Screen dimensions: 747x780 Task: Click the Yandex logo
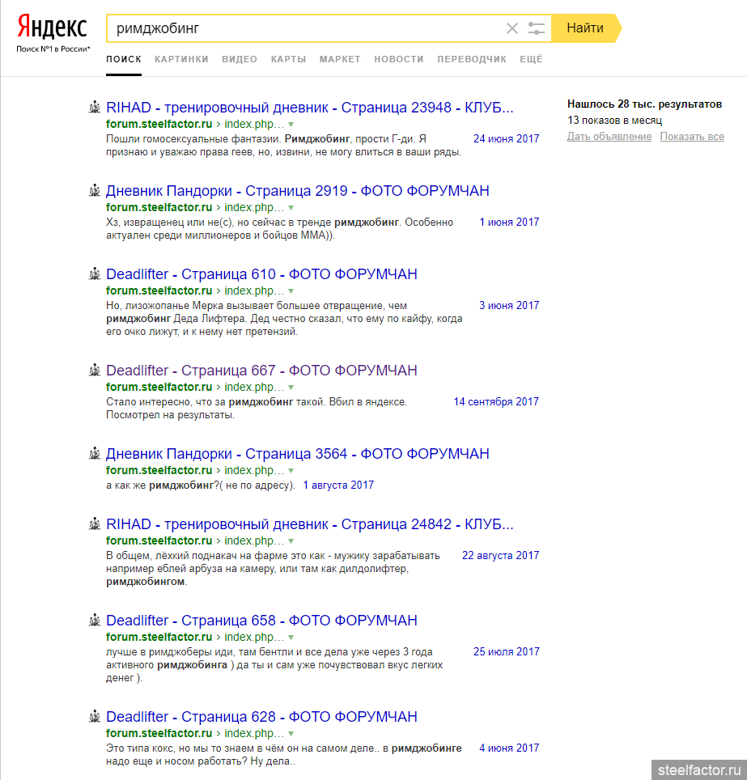(53, 28)
